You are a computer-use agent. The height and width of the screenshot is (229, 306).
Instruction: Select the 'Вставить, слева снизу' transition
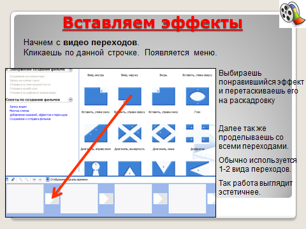coord(96,96)
